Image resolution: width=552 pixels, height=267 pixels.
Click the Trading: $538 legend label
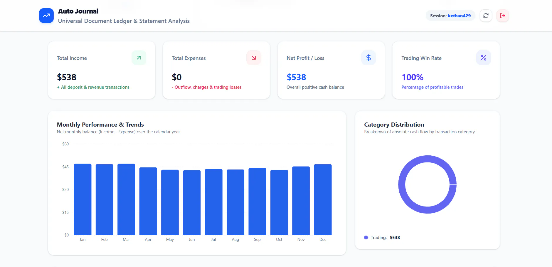[385, 238]
